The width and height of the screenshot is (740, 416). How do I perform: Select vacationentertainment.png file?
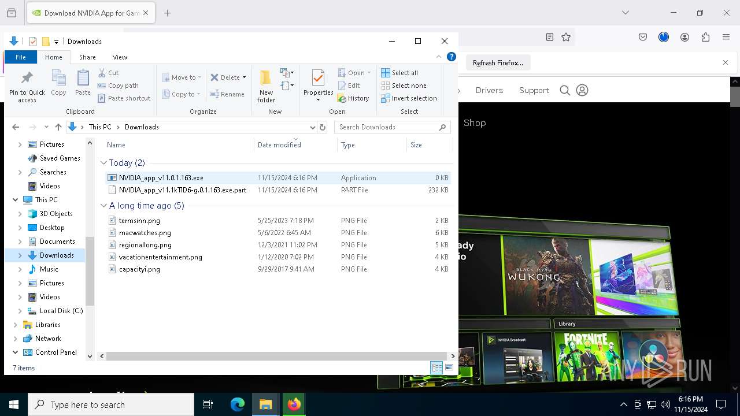click(277, 257)
